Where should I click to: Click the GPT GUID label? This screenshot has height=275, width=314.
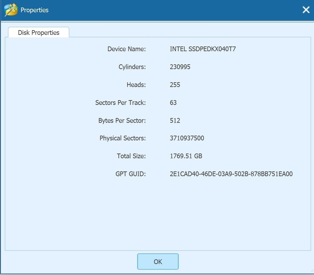[x=130, y=174]
